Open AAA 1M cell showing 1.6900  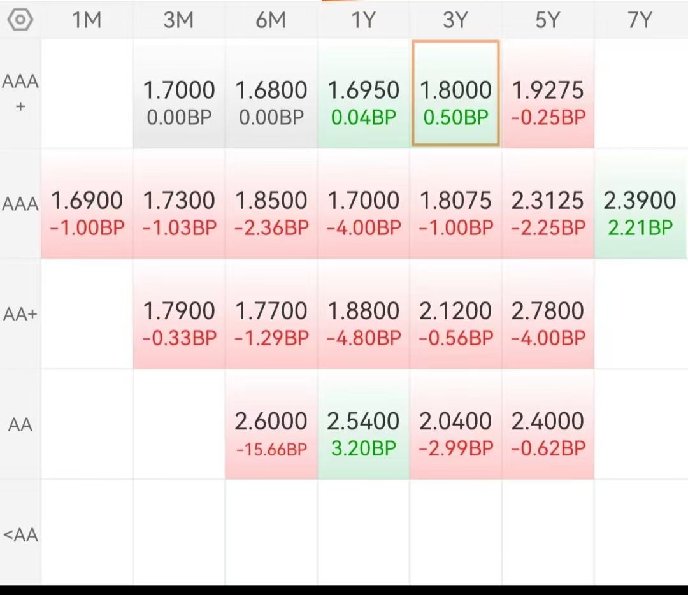[x=87, y=204]
